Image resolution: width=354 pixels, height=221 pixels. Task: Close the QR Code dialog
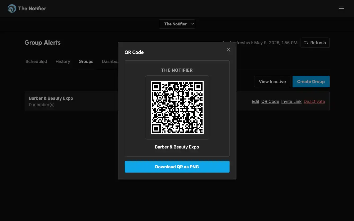click(228, 50)
